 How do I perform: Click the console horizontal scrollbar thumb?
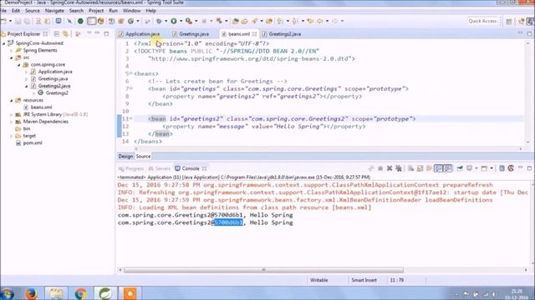click(x=263, y=270)
